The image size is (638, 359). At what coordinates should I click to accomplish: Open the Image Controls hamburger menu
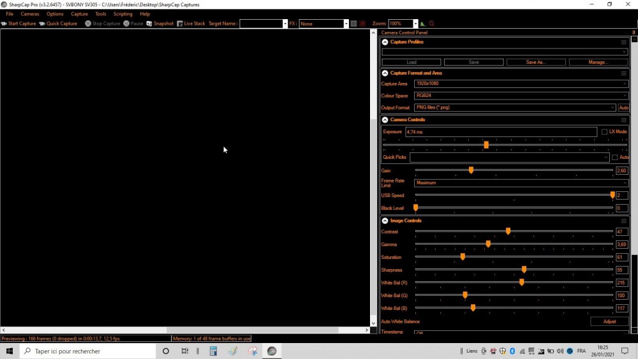(x=623, y=221)
